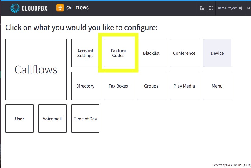Open the account tree hierarchy icon

click(x=202, y=8)
